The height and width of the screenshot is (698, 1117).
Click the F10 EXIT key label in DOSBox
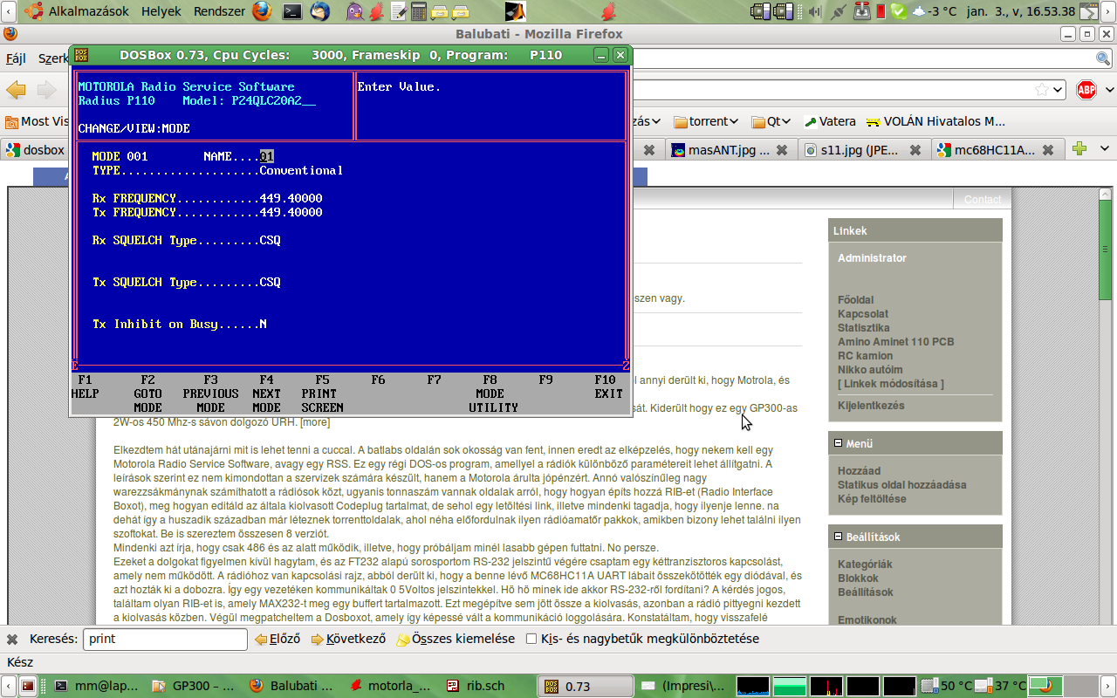[608, 387]
